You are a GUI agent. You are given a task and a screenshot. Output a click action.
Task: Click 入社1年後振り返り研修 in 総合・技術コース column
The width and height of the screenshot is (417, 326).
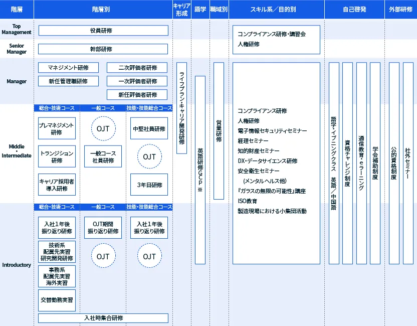point(57,228)
